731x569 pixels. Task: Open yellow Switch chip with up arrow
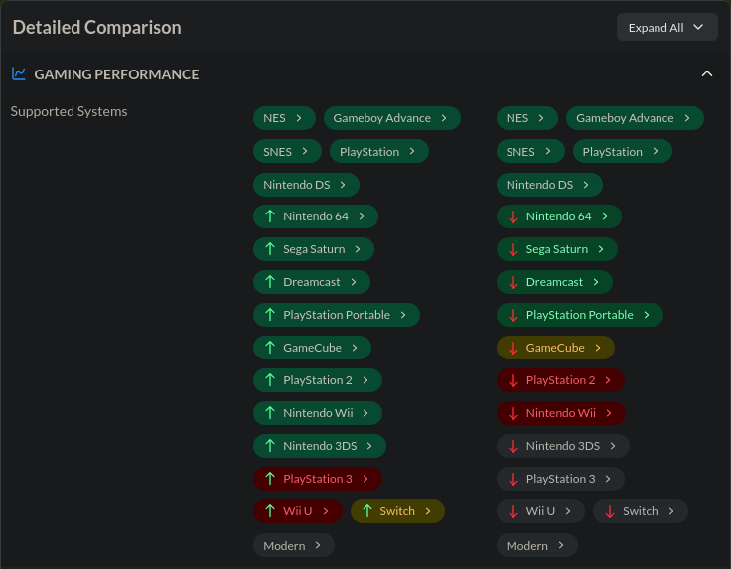(397, 511)
